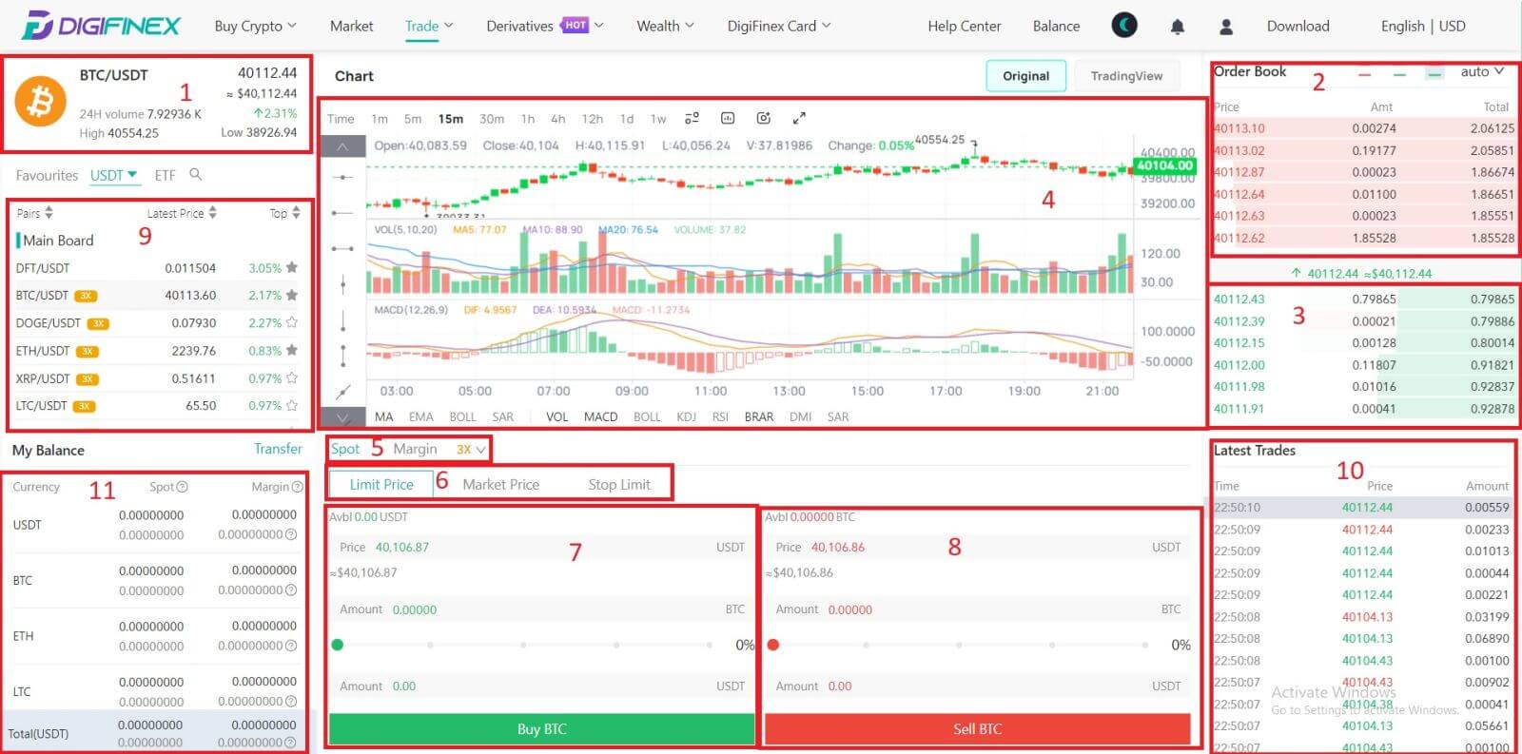1522x754 pixels.
Task: Open notifications via the bell icon
Action: tap(1177, 27)
